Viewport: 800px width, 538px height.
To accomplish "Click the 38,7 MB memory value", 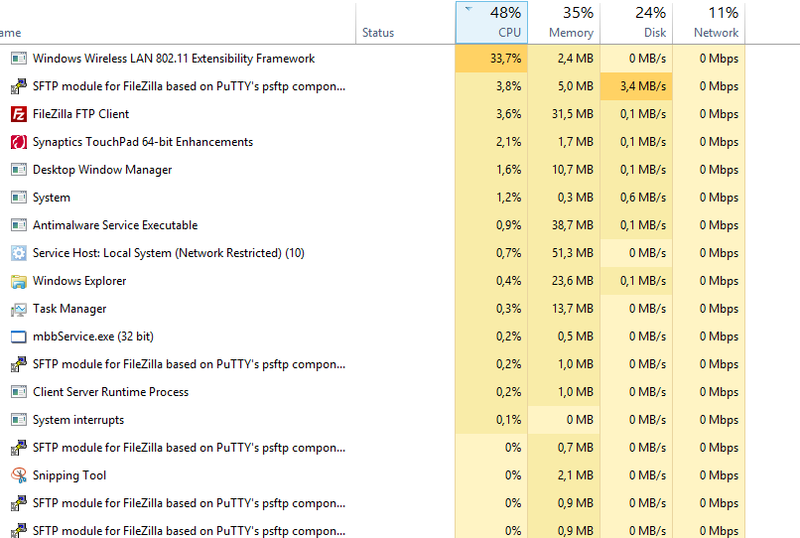I will [x=573, y=225].
